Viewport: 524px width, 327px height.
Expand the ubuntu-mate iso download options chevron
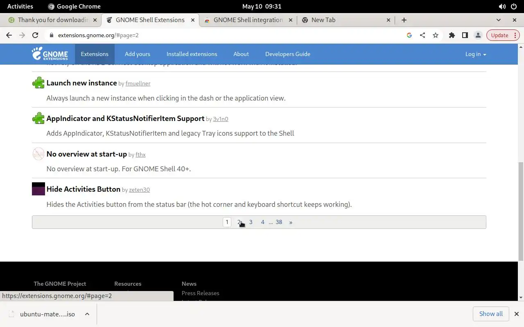click(x=87, y=314)
